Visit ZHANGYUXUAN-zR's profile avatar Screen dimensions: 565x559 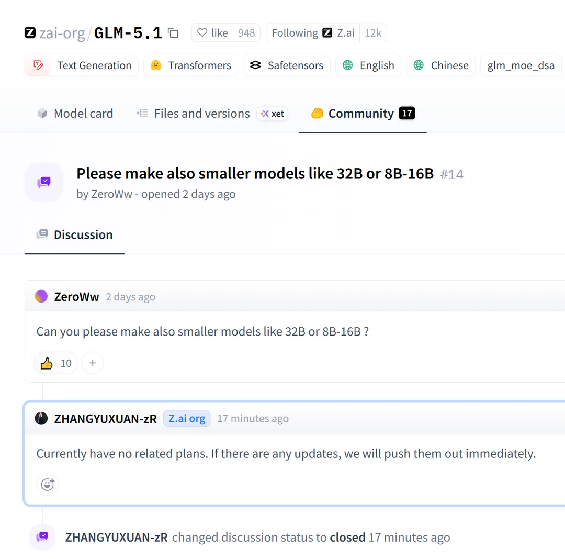41,418
